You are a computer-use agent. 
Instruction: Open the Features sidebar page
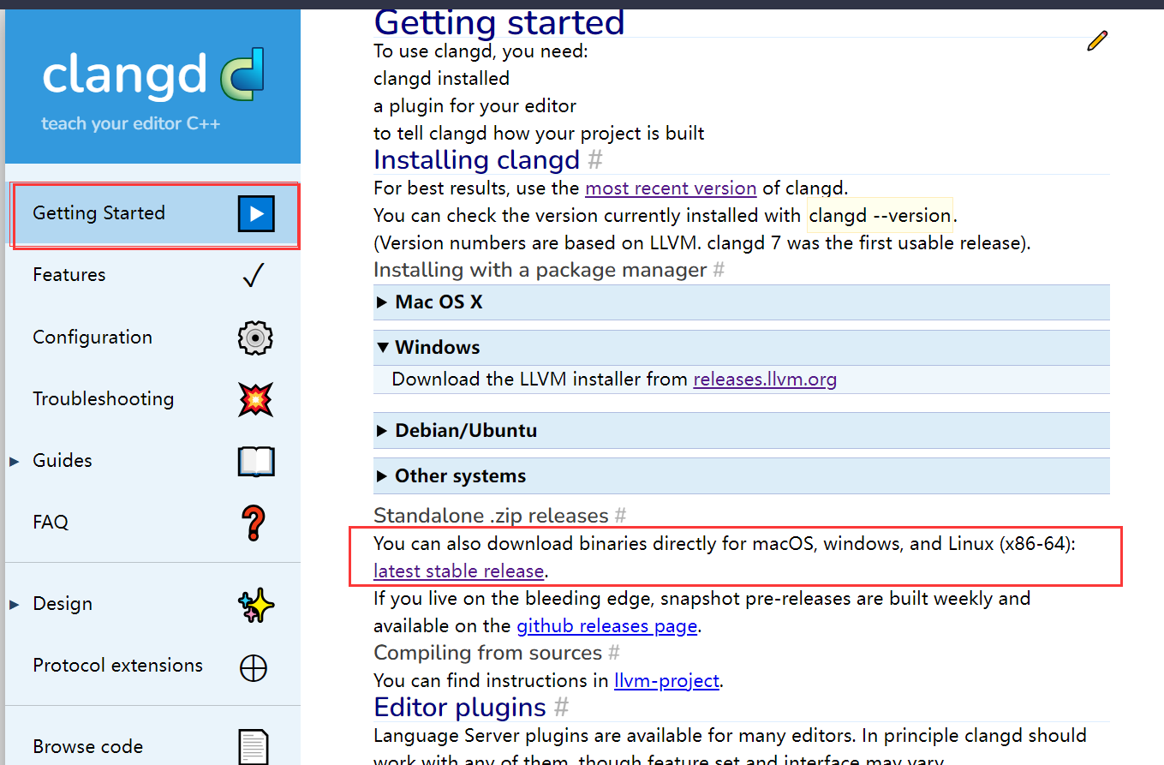69,275
